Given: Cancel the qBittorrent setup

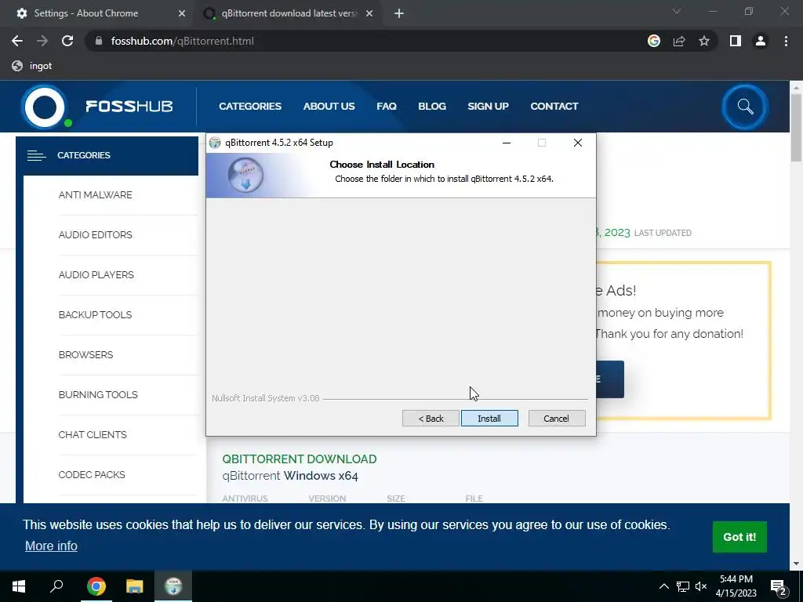Looking at the screenshot, I should [x=556, y=419].
